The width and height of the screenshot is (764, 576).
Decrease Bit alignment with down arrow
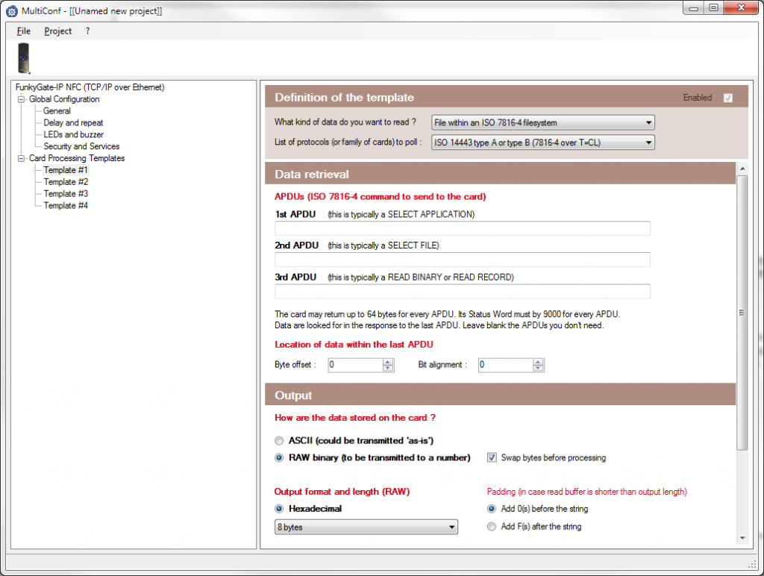(538, 369)
